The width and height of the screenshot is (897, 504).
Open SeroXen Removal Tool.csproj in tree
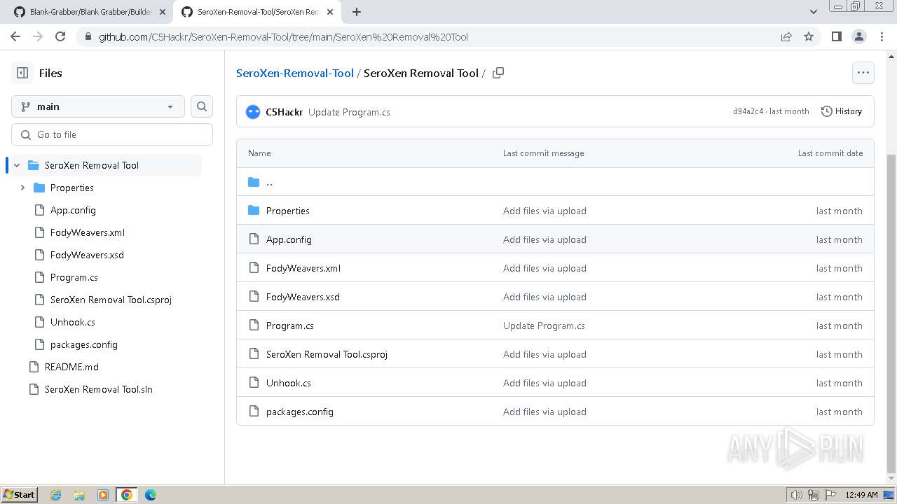[111, 300]
